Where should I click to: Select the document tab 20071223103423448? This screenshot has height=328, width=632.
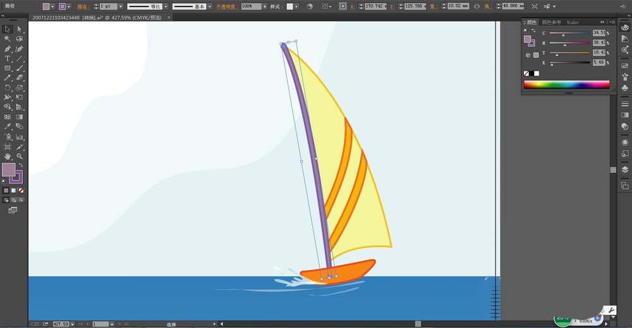pyautogui.click(x=97, y=18)
